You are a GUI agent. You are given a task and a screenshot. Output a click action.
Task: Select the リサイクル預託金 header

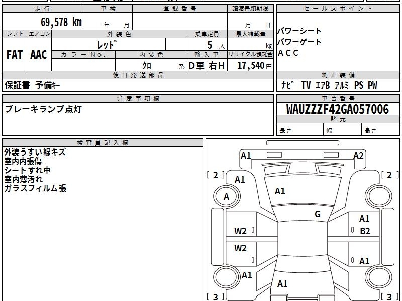(x=250, y=55)
